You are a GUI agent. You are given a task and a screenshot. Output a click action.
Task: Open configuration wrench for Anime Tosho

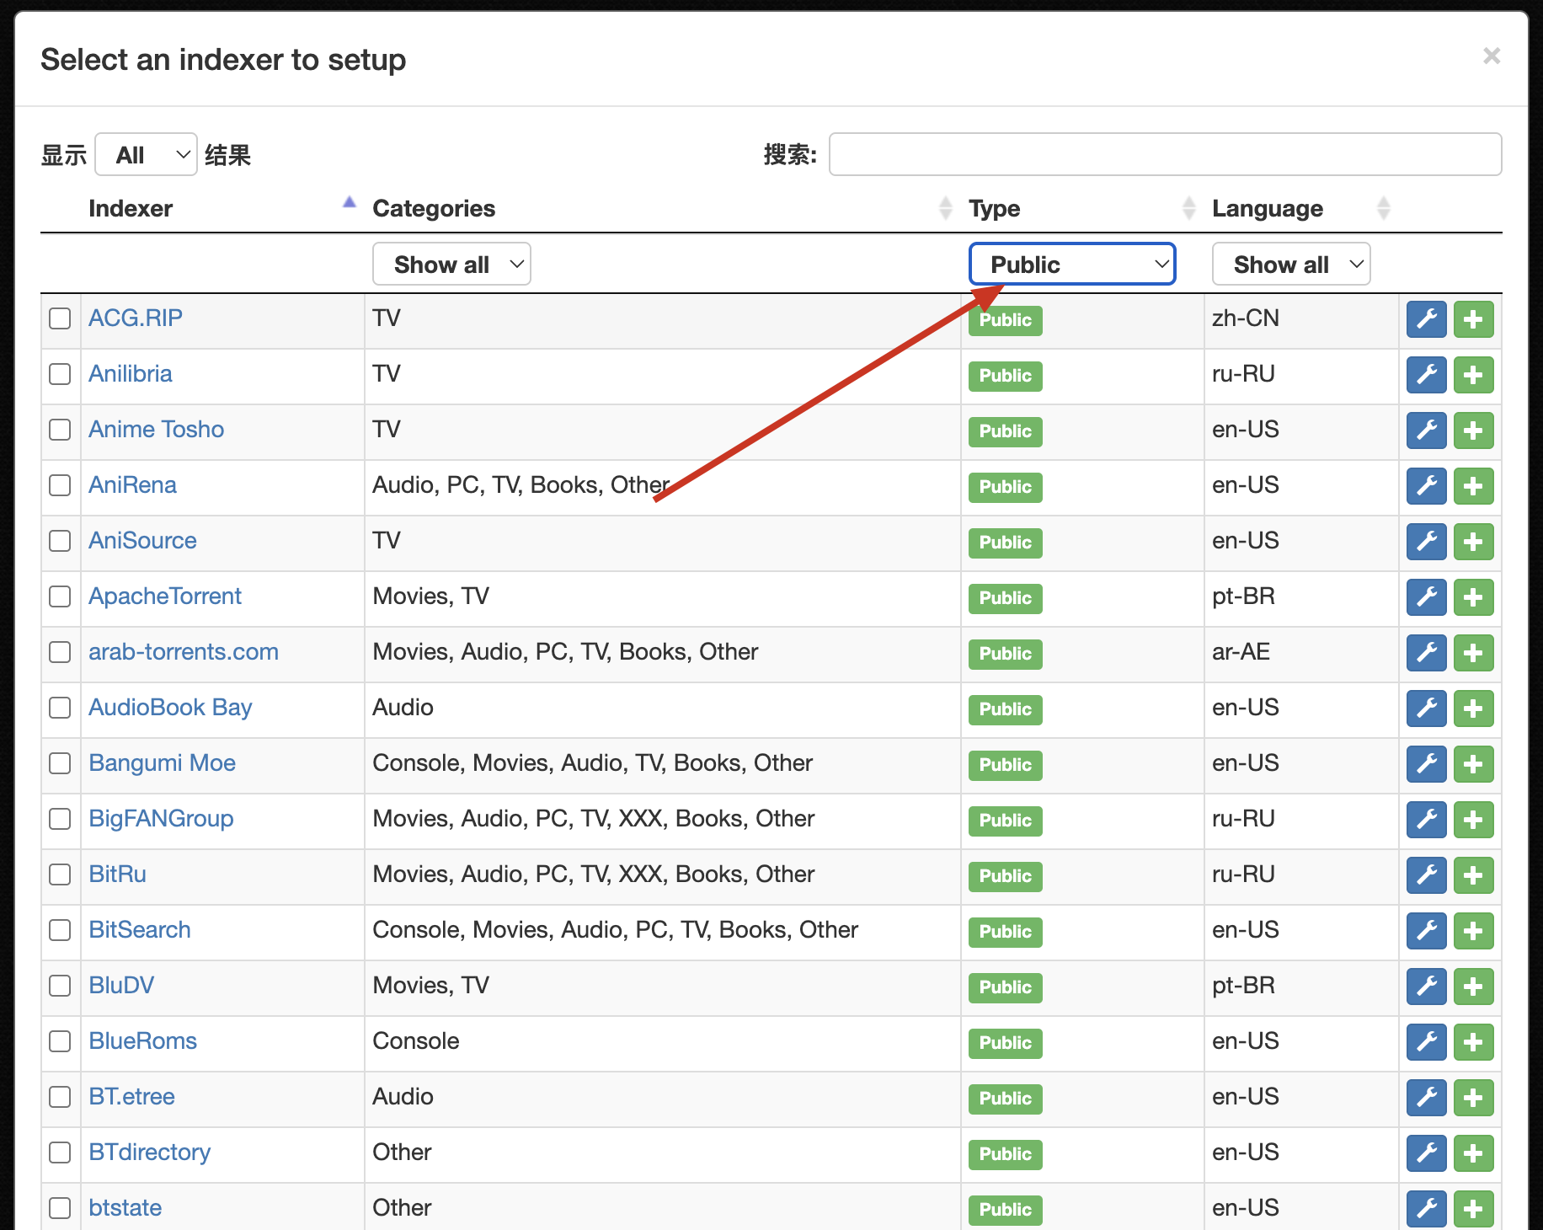point(1426,430)
